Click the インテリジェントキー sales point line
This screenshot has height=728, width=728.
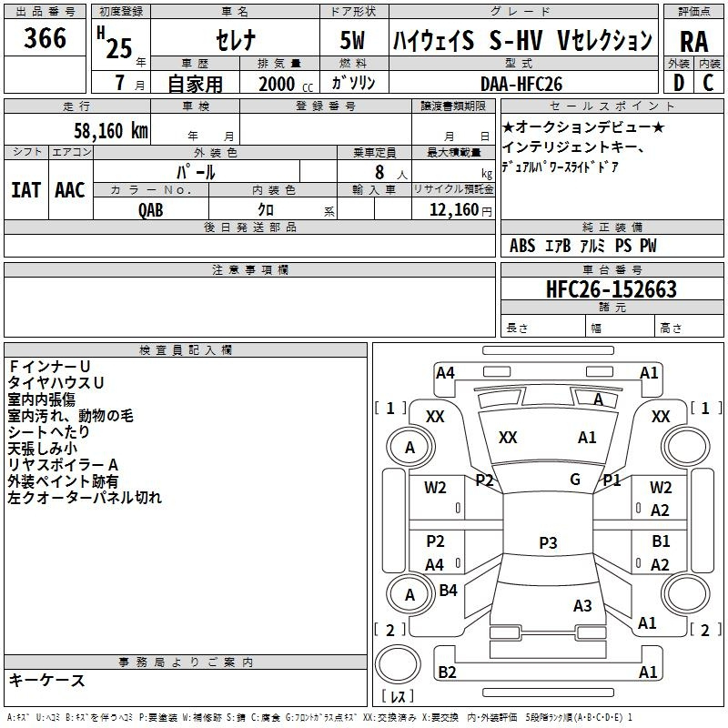[x=573, y=147]
